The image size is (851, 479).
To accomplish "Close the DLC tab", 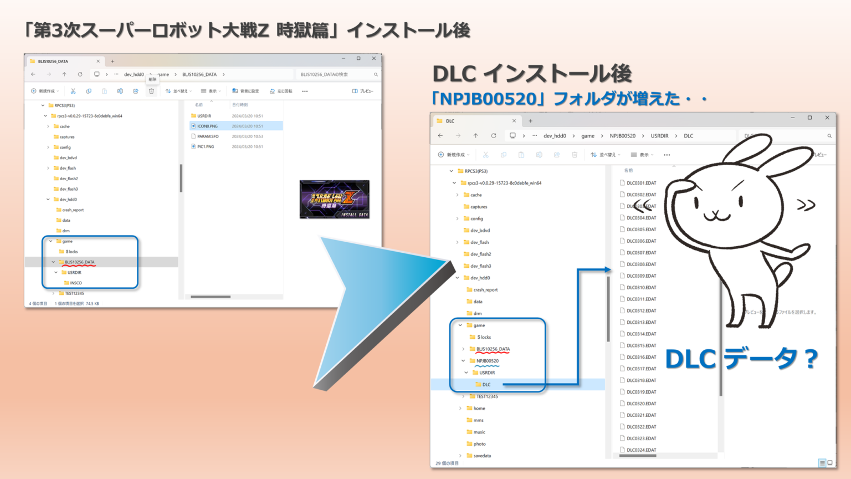I will tap(514, 121).
